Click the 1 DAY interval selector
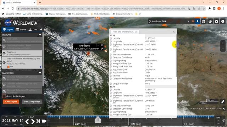227x127 pixels. (31, 117)
